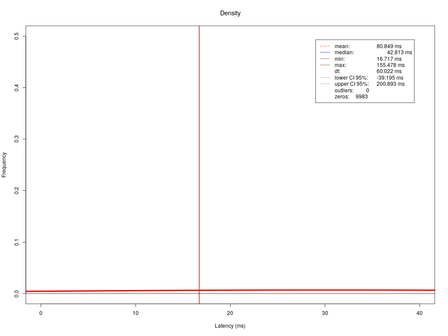
Task: Click the min: legend label
Action: (x=339, y=59)
